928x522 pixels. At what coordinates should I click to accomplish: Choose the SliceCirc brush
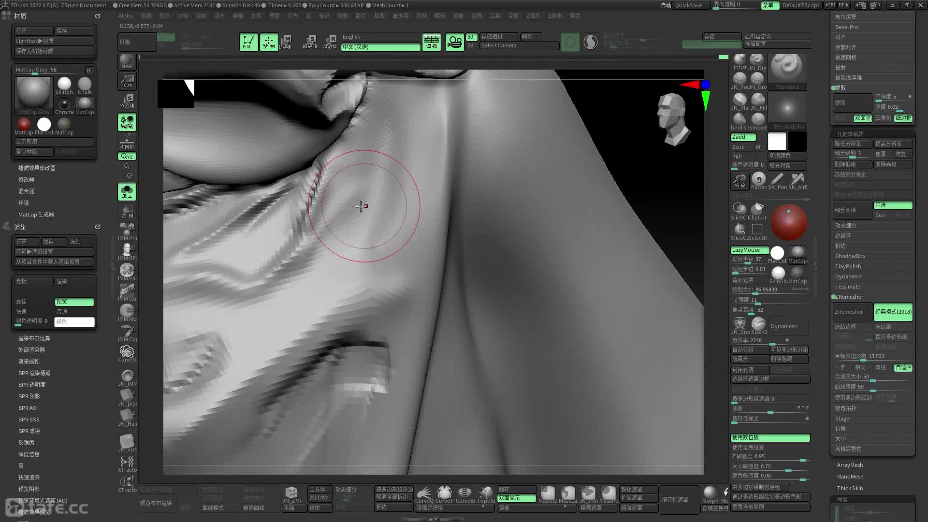coord(739,211)
